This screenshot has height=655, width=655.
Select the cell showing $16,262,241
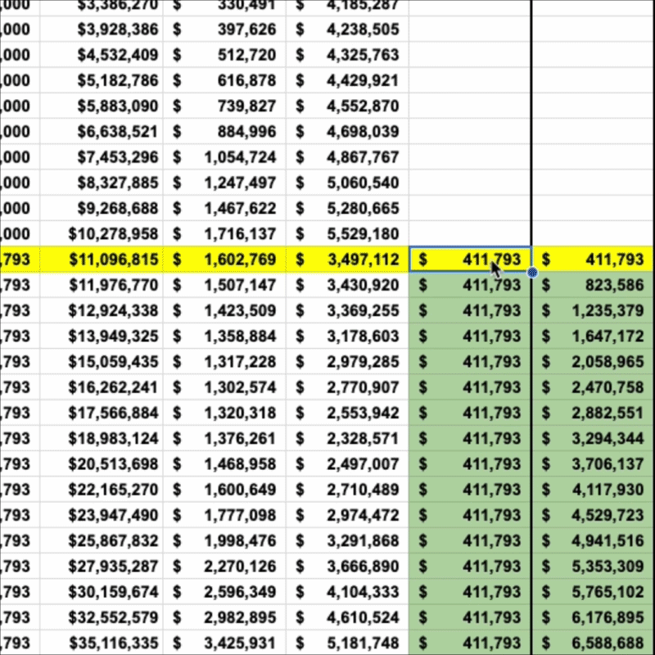click(x=102, y=387)
